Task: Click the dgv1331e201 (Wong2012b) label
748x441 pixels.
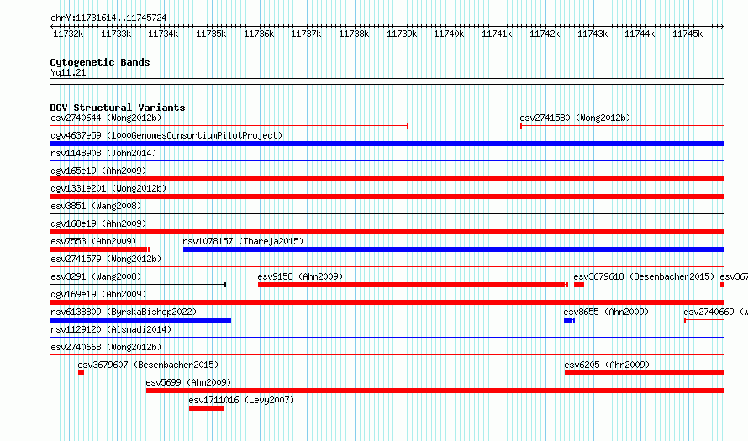Action: click(108, 188)
